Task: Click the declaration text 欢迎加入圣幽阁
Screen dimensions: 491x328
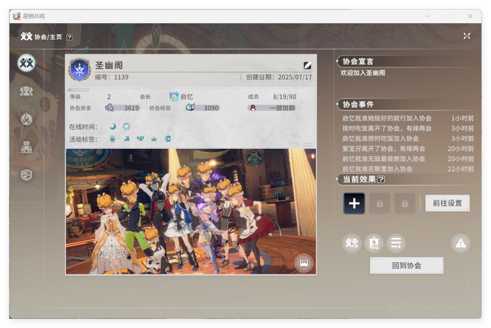Action: point(363,73)
